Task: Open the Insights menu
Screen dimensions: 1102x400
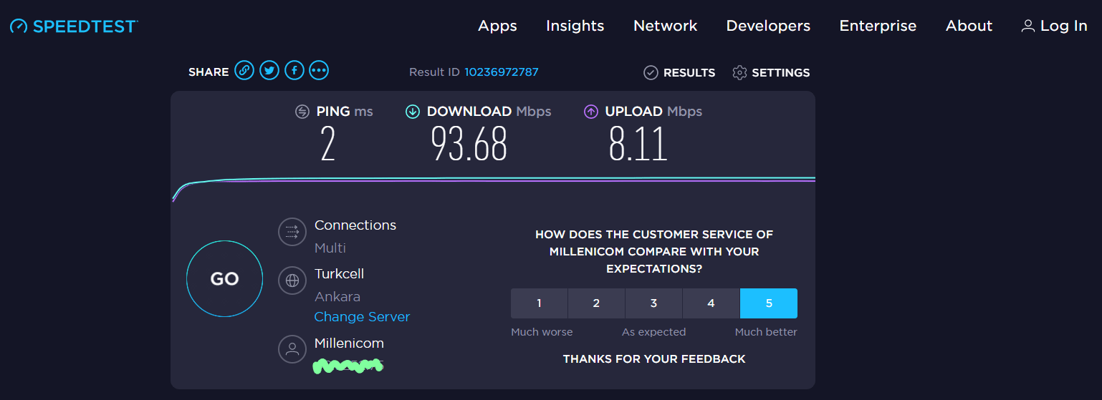Action: [x=575, y=26]
